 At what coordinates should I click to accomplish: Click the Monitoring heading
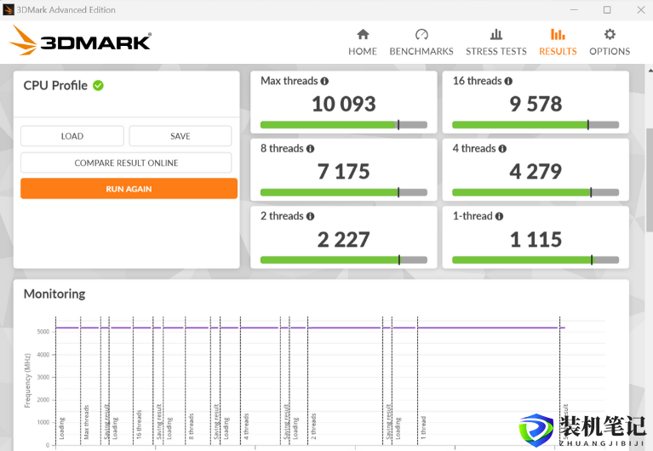[x=54, y=294]
